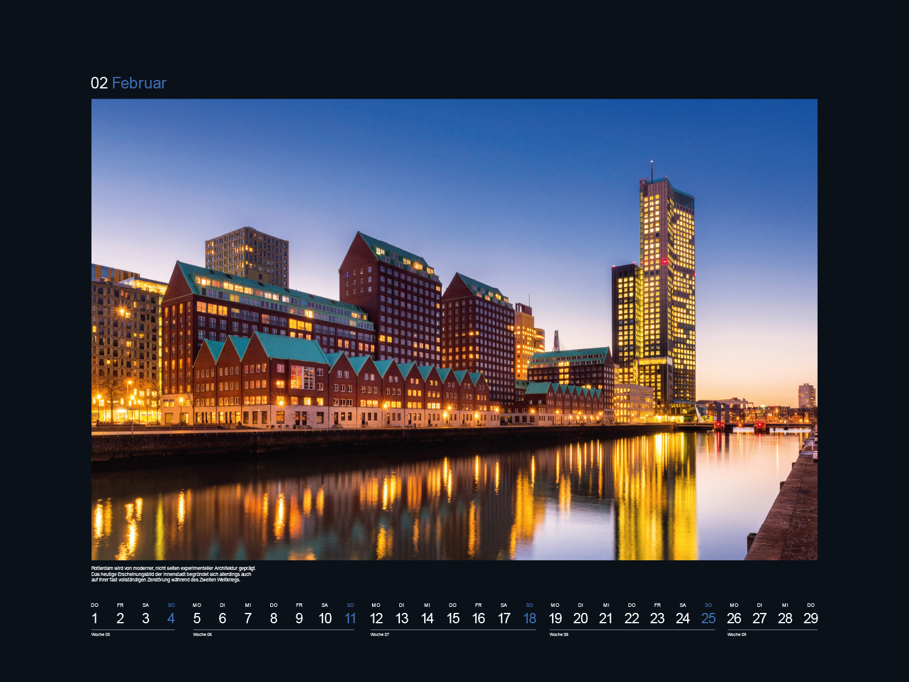
Task: Pick Sunday 4 in the date row
Action: point(171,618)
